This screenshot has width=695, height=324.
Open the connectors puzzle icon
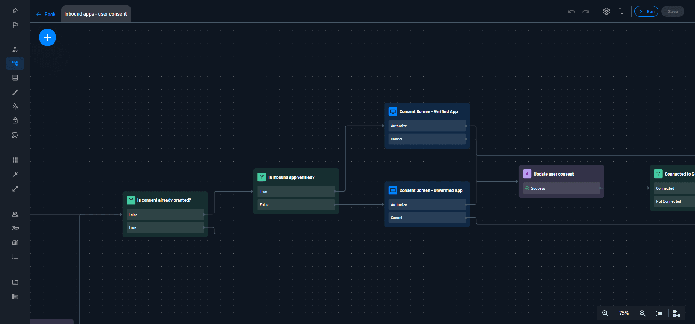[15, 135]
